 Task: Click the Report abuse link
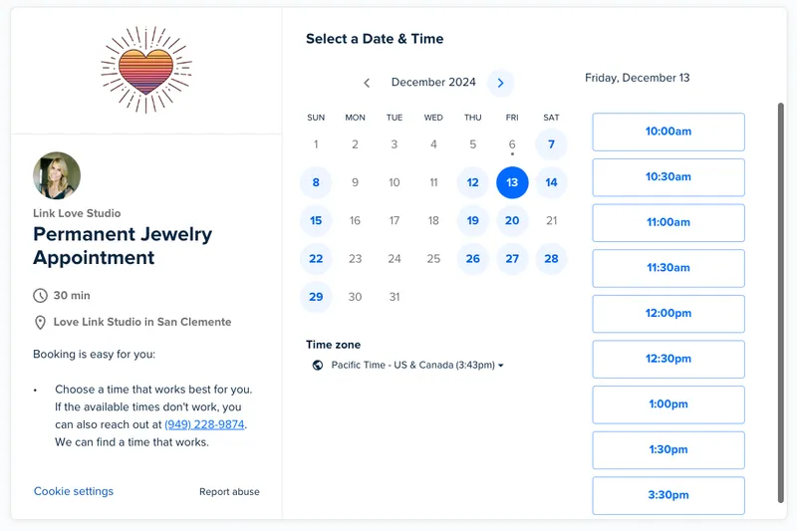point(229,492)
